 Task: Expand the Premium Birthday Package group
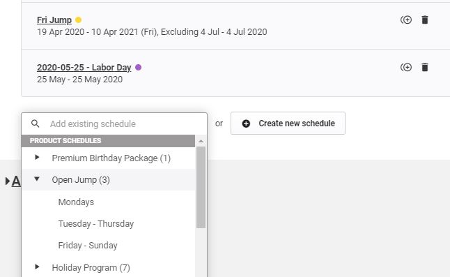(37, 157)
